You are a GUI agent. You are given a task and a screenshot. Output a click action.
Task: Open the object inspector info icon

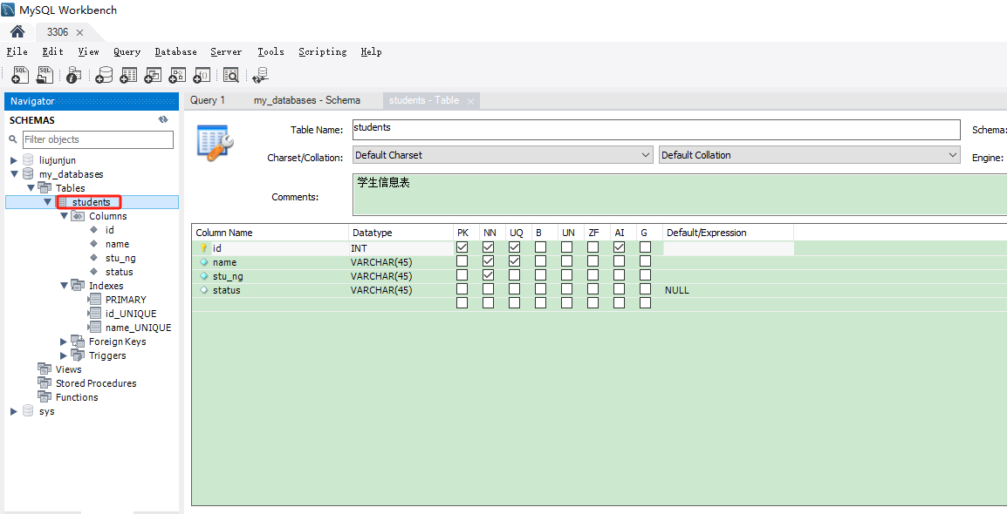[x=73, y=76]
